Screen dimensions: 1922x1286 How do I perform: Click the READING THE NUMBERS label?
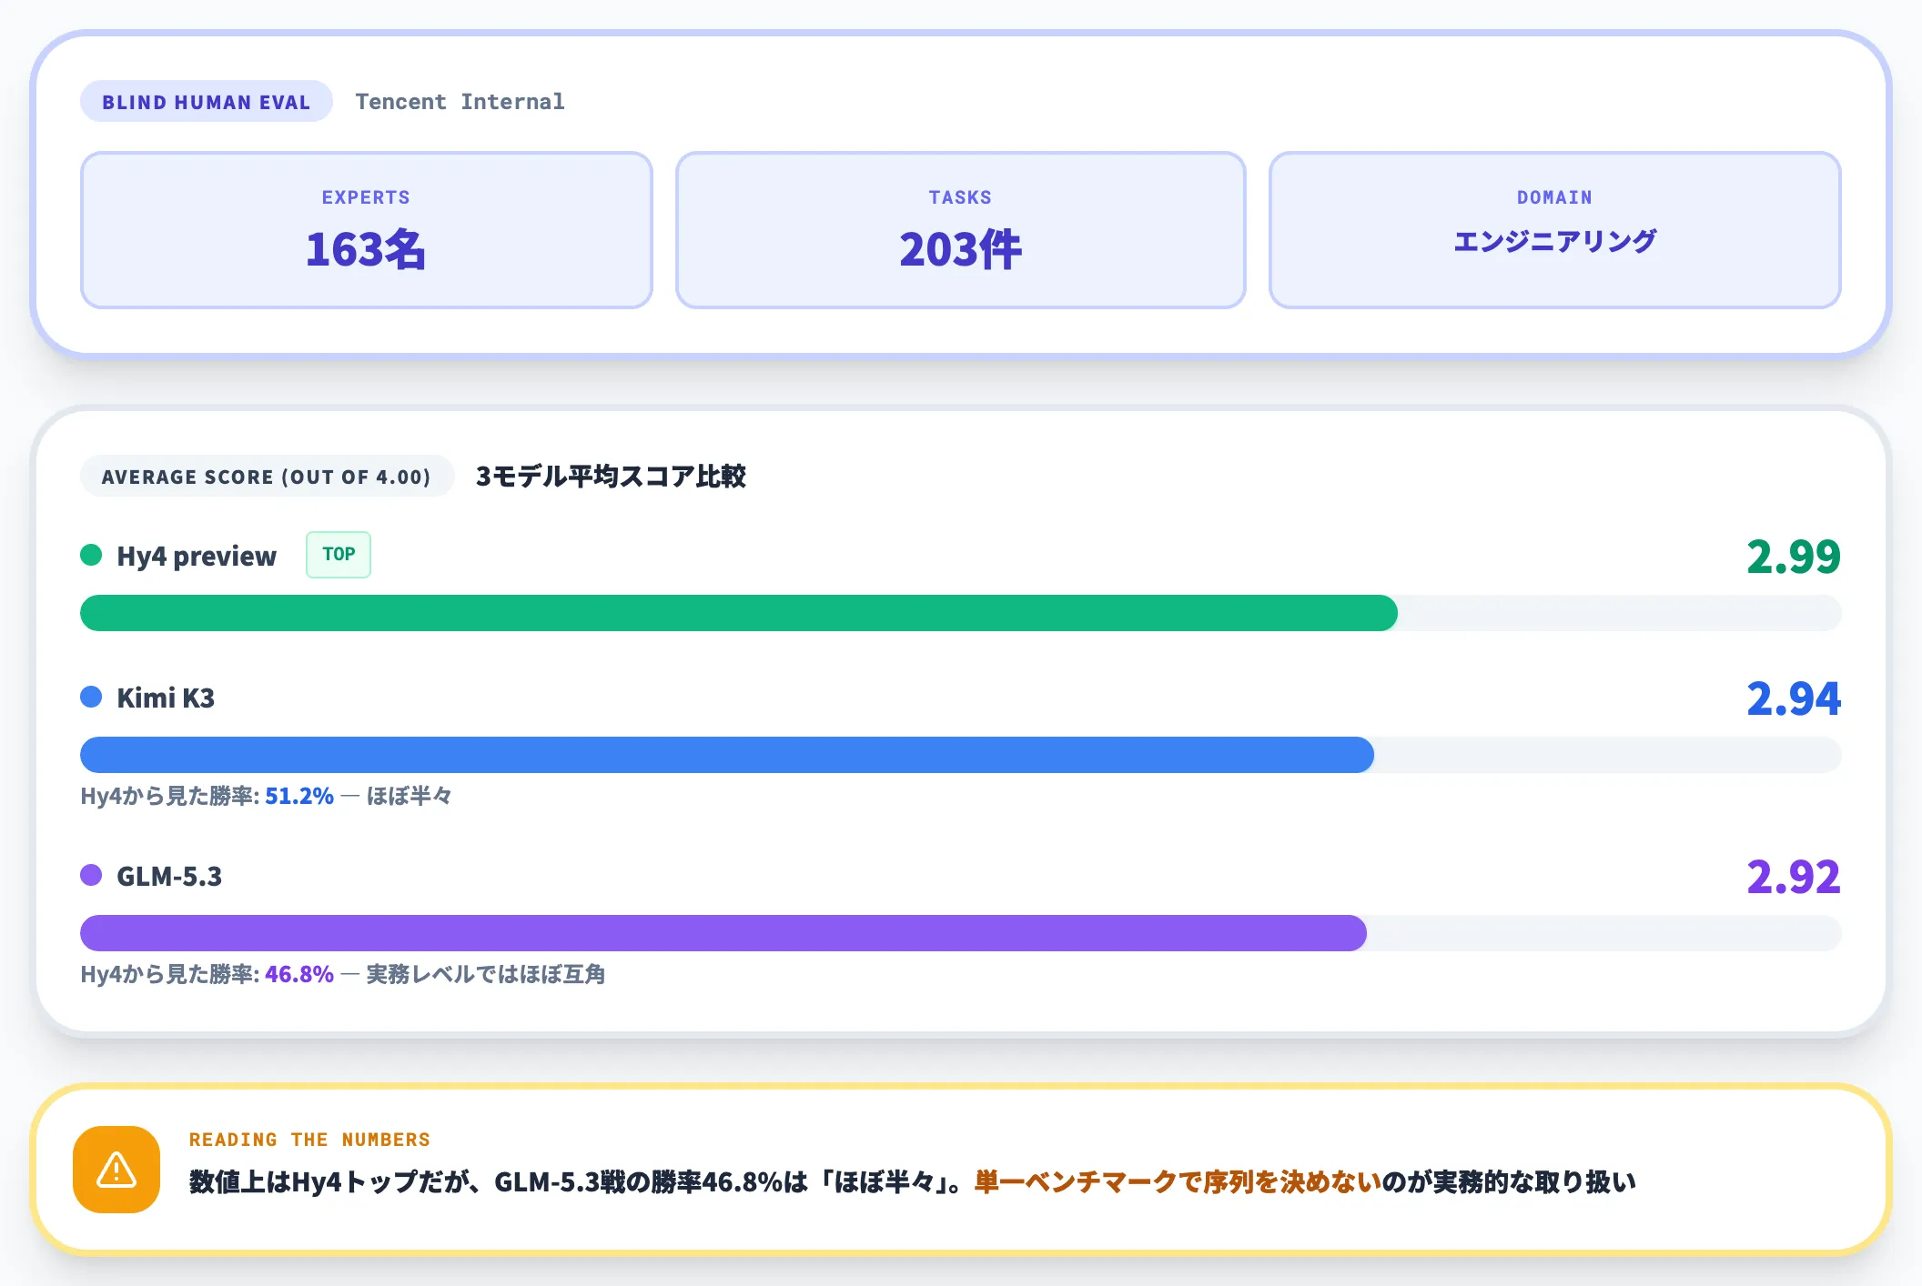(309, 1140)
